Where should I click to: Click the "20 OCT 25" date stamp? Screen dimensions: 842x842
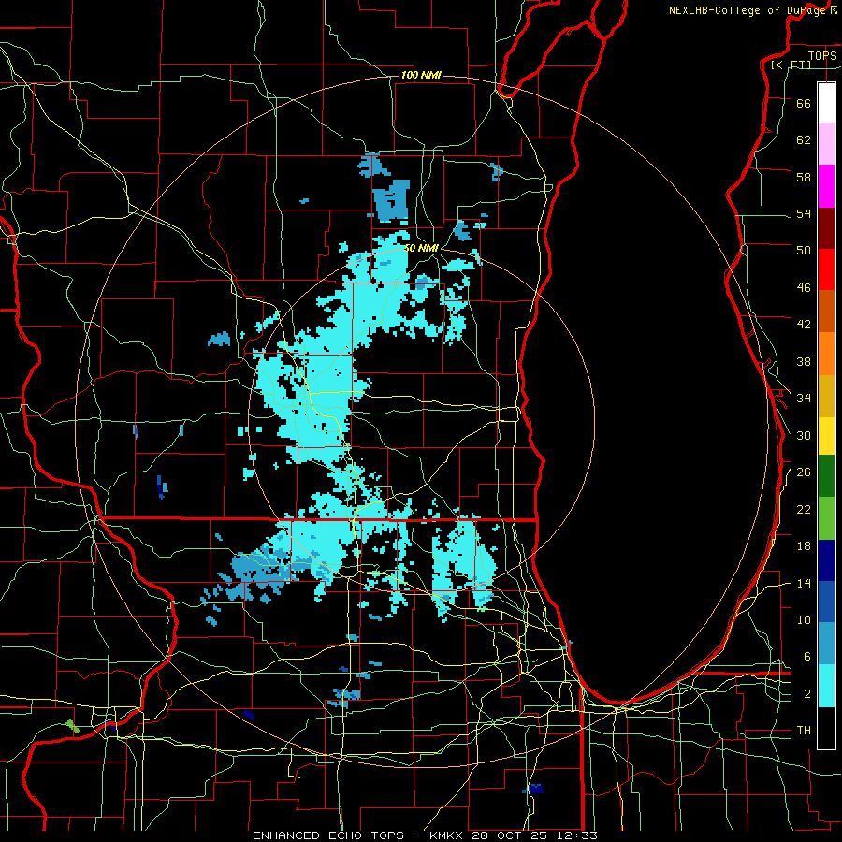coord(510,835)
